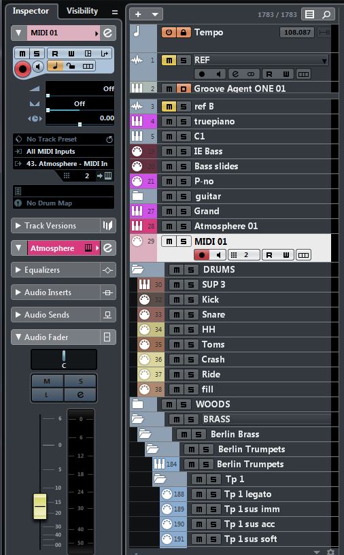The width and height of the screenshot is (344, 555).
Task: Click the Input Transformer arrow icon in Inspector
Action: pos(104,54)
